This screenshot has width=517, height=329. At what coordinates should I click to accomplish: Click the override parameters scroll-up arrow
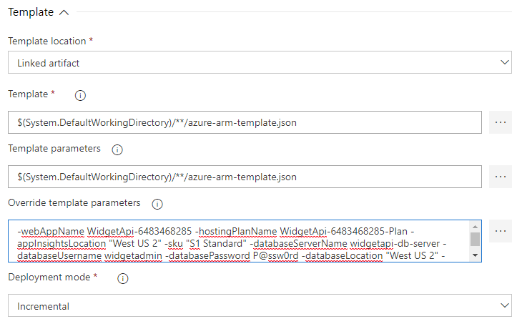(475, 227)
